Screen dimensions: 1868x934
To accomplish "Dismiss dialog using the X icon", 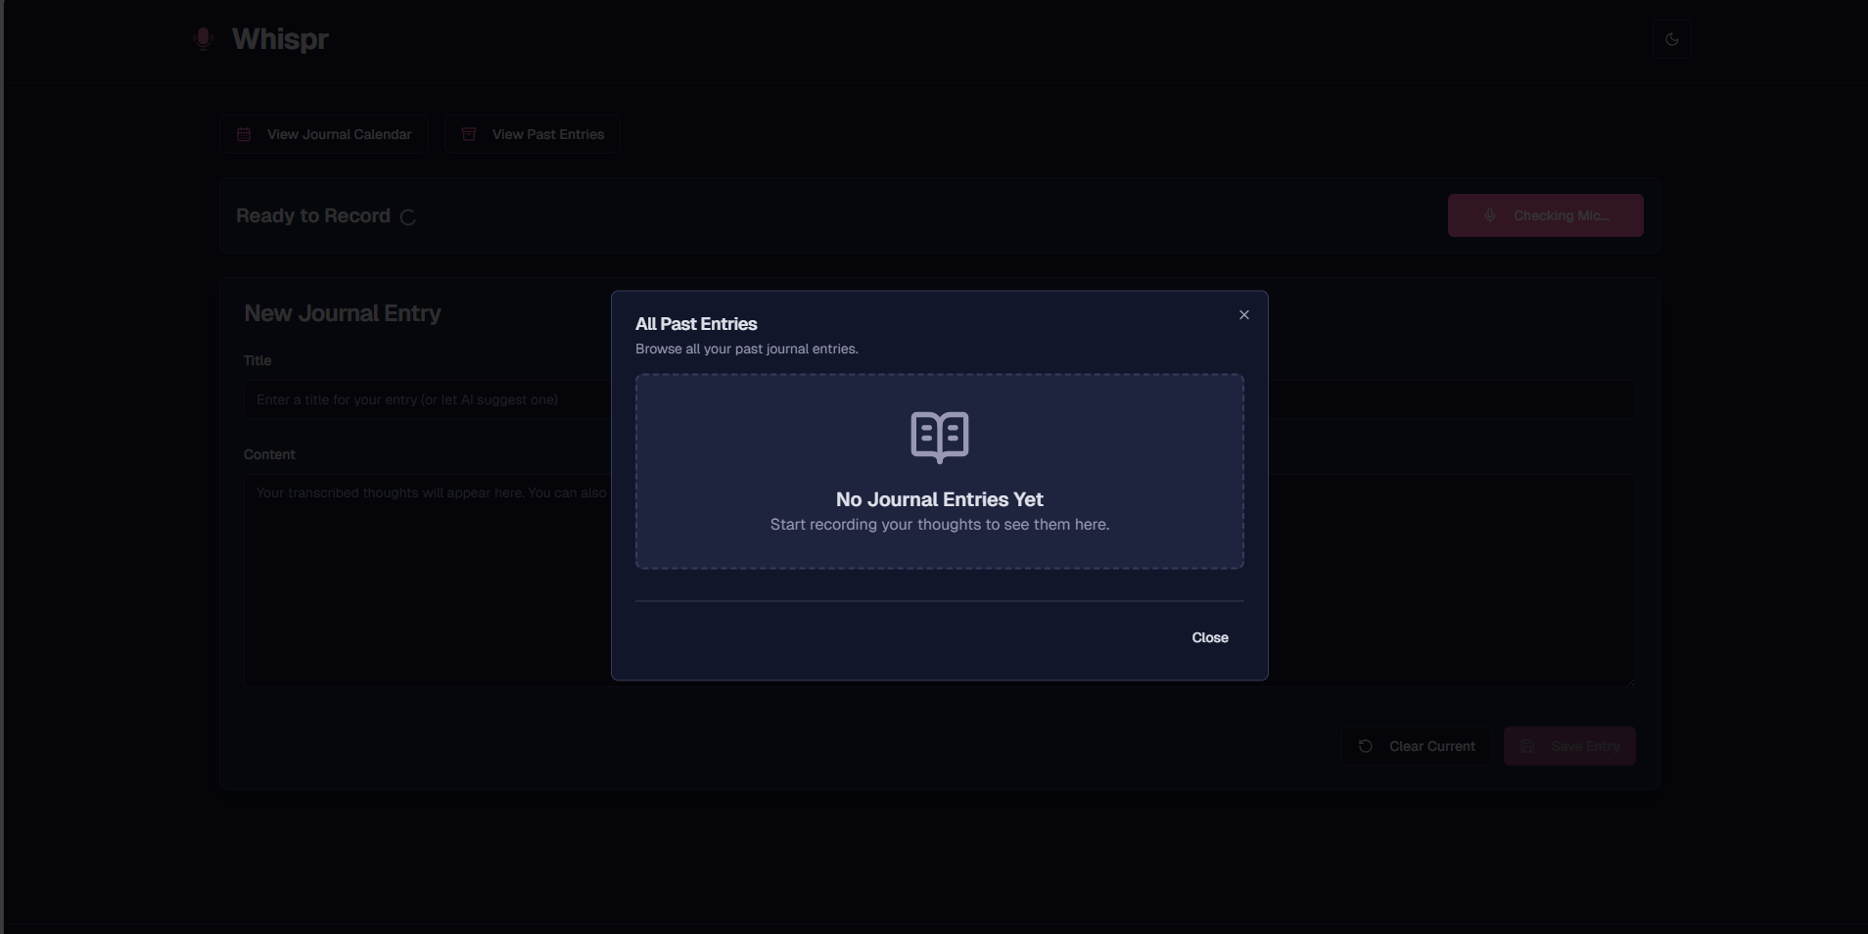I will tap(1243, 314).
